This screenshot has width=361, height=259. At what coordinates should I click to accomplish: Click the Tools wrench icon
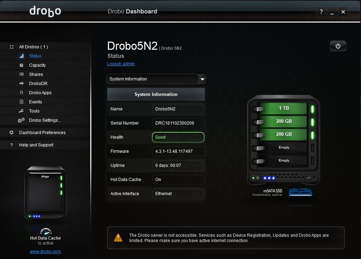[x=21, y=111]
